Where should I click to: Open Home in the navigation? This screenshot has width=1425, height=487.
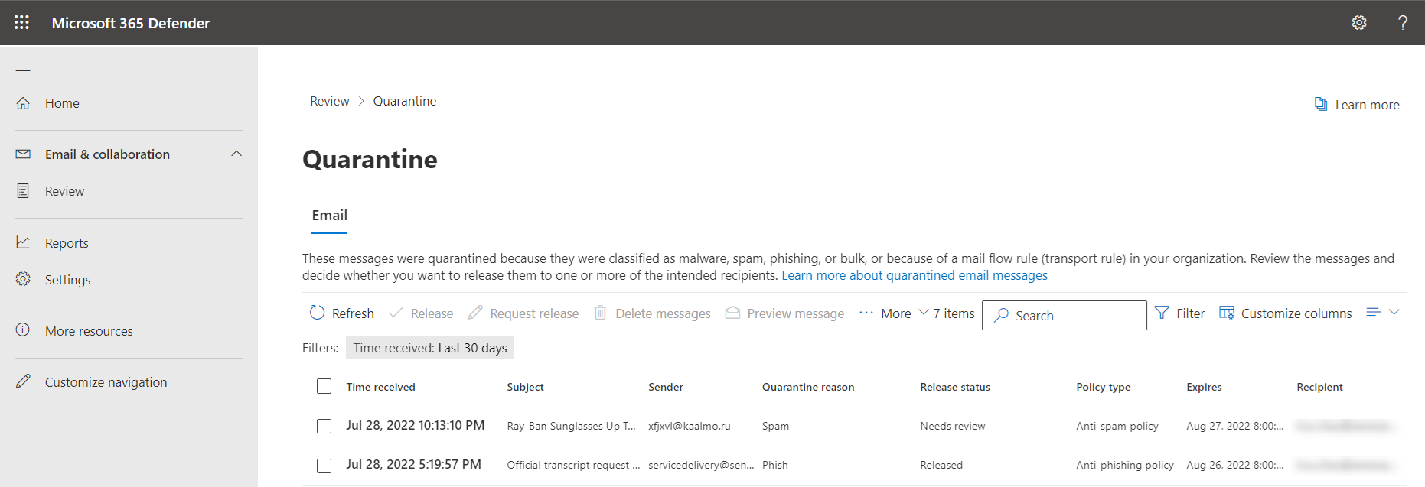62,103
